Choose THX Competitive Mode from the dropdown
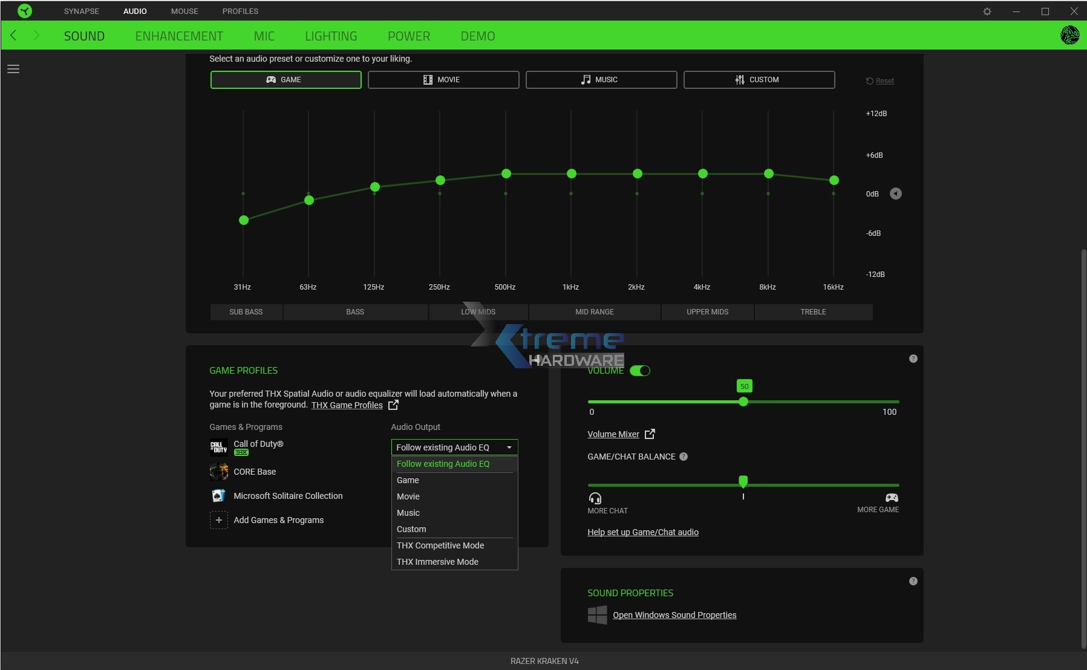The height and width of the screenshot is (670, 1087). (x=440, y=545)
